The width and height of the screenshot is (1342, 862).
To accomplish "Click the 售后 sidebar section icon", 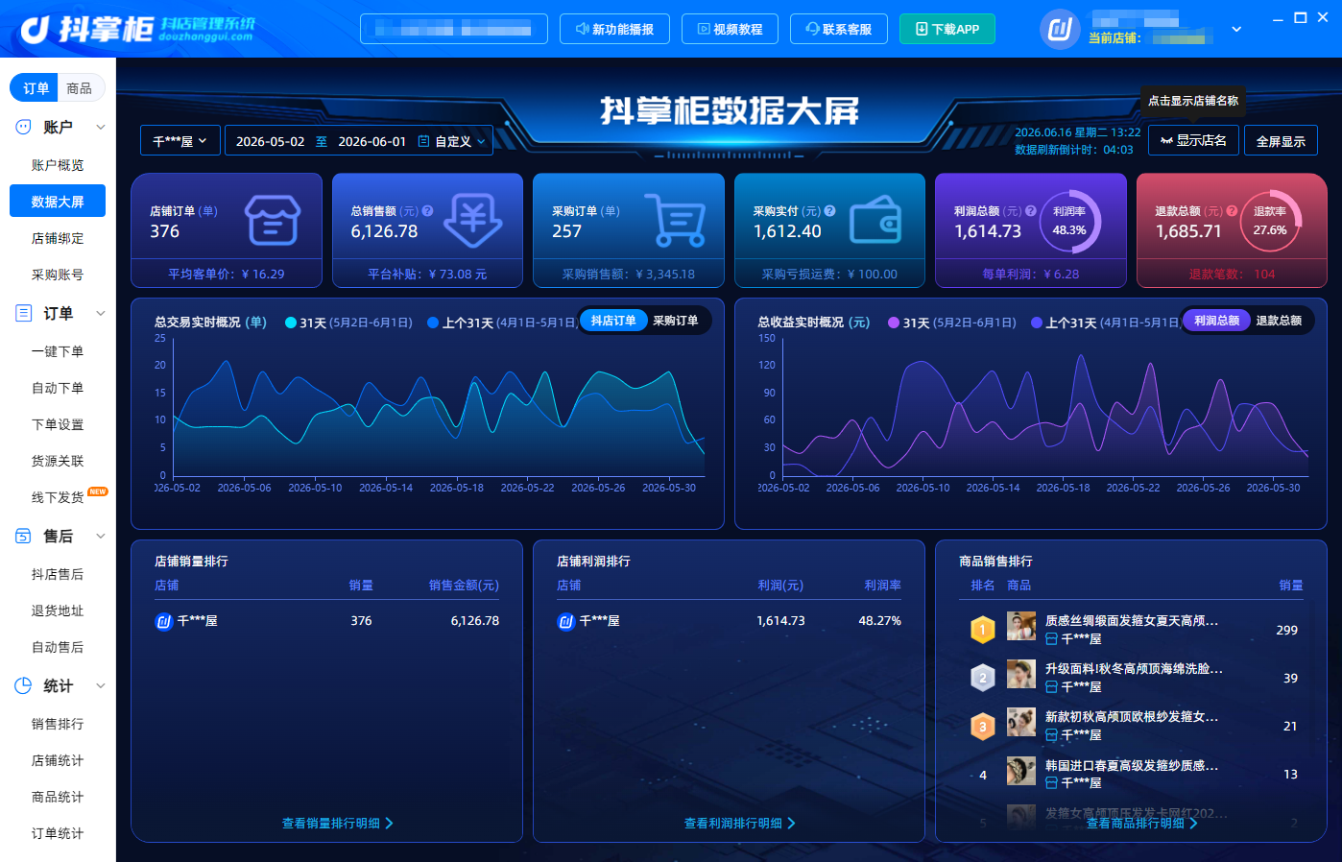I will (x=24, y=536).
